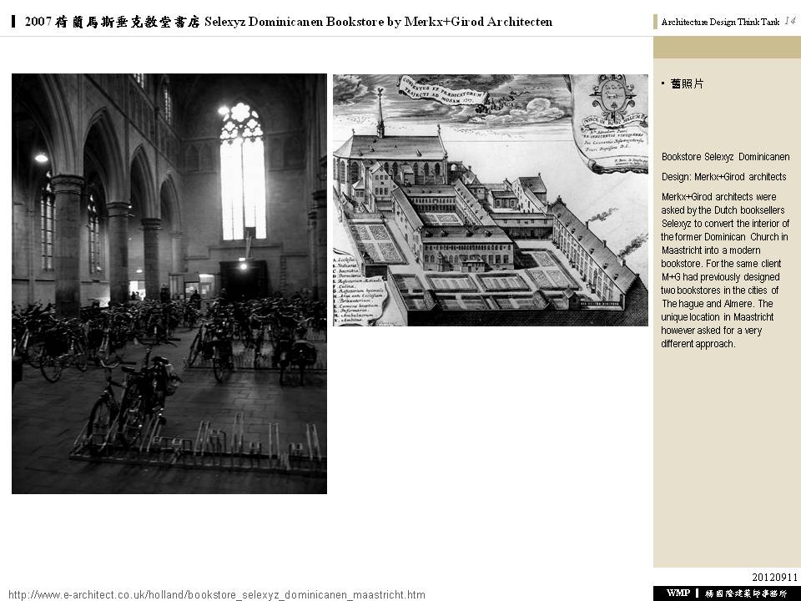Select 'Design: Merkx+Girod architects' line
This screenshot has width=801, height=601.
point(723,177)
